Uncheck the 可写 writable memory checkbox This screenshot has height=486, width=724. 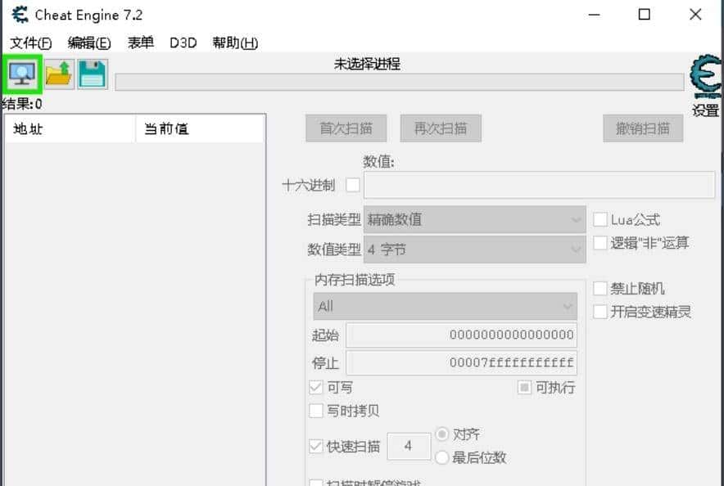coord(316,387)
